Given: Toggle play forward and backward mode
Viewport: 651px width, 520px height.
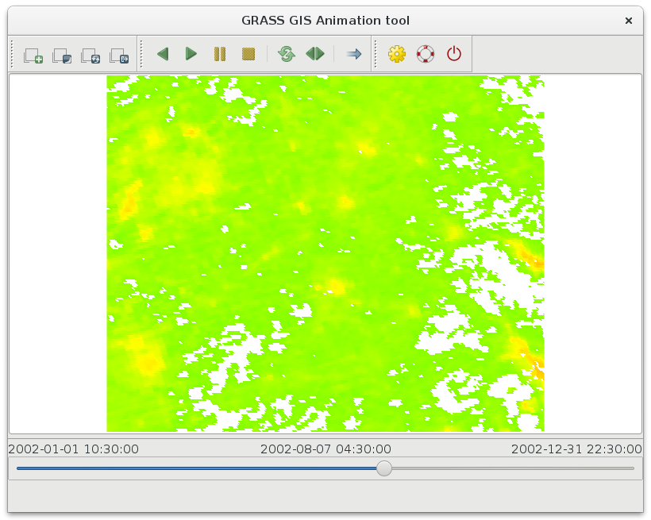Looking at the screenshot, I should click(x=314, y=54).
